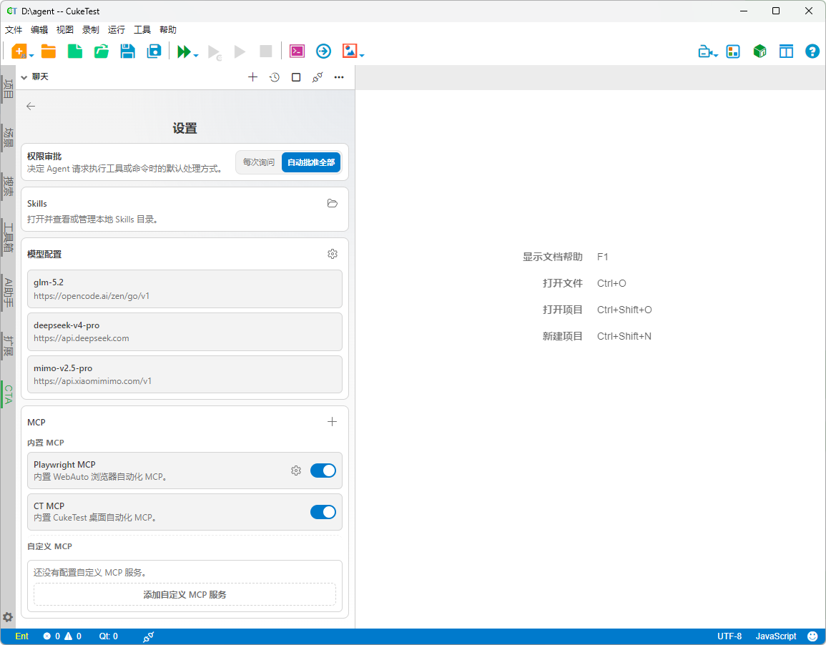Switch to the CTA sidebar tab
Screen dimensions: 826x645
click(x=8, y=395)
